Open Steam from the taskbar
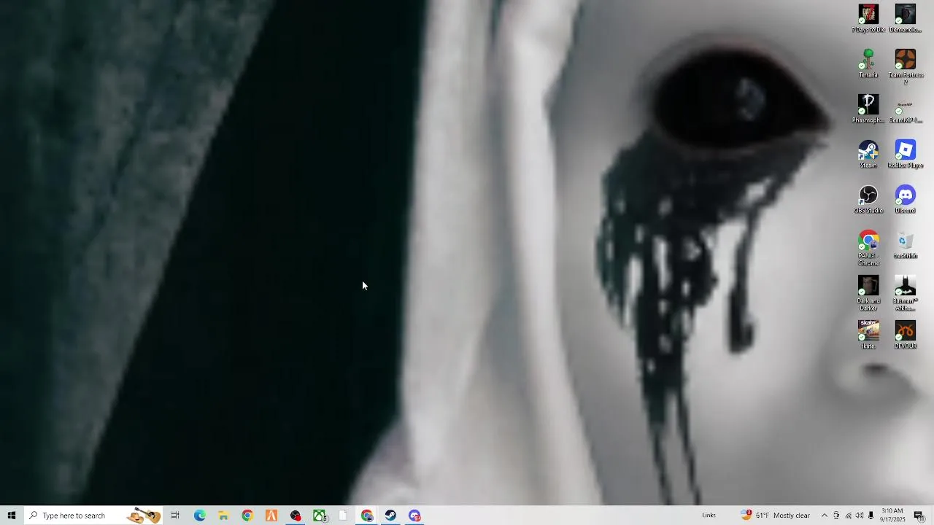934x525 pixels. point(391,516)
